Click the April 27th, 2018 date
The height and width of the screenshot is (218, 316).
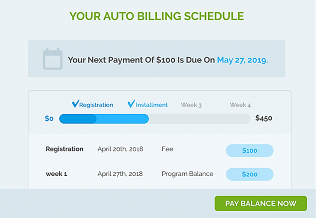[x=120, y=174]
